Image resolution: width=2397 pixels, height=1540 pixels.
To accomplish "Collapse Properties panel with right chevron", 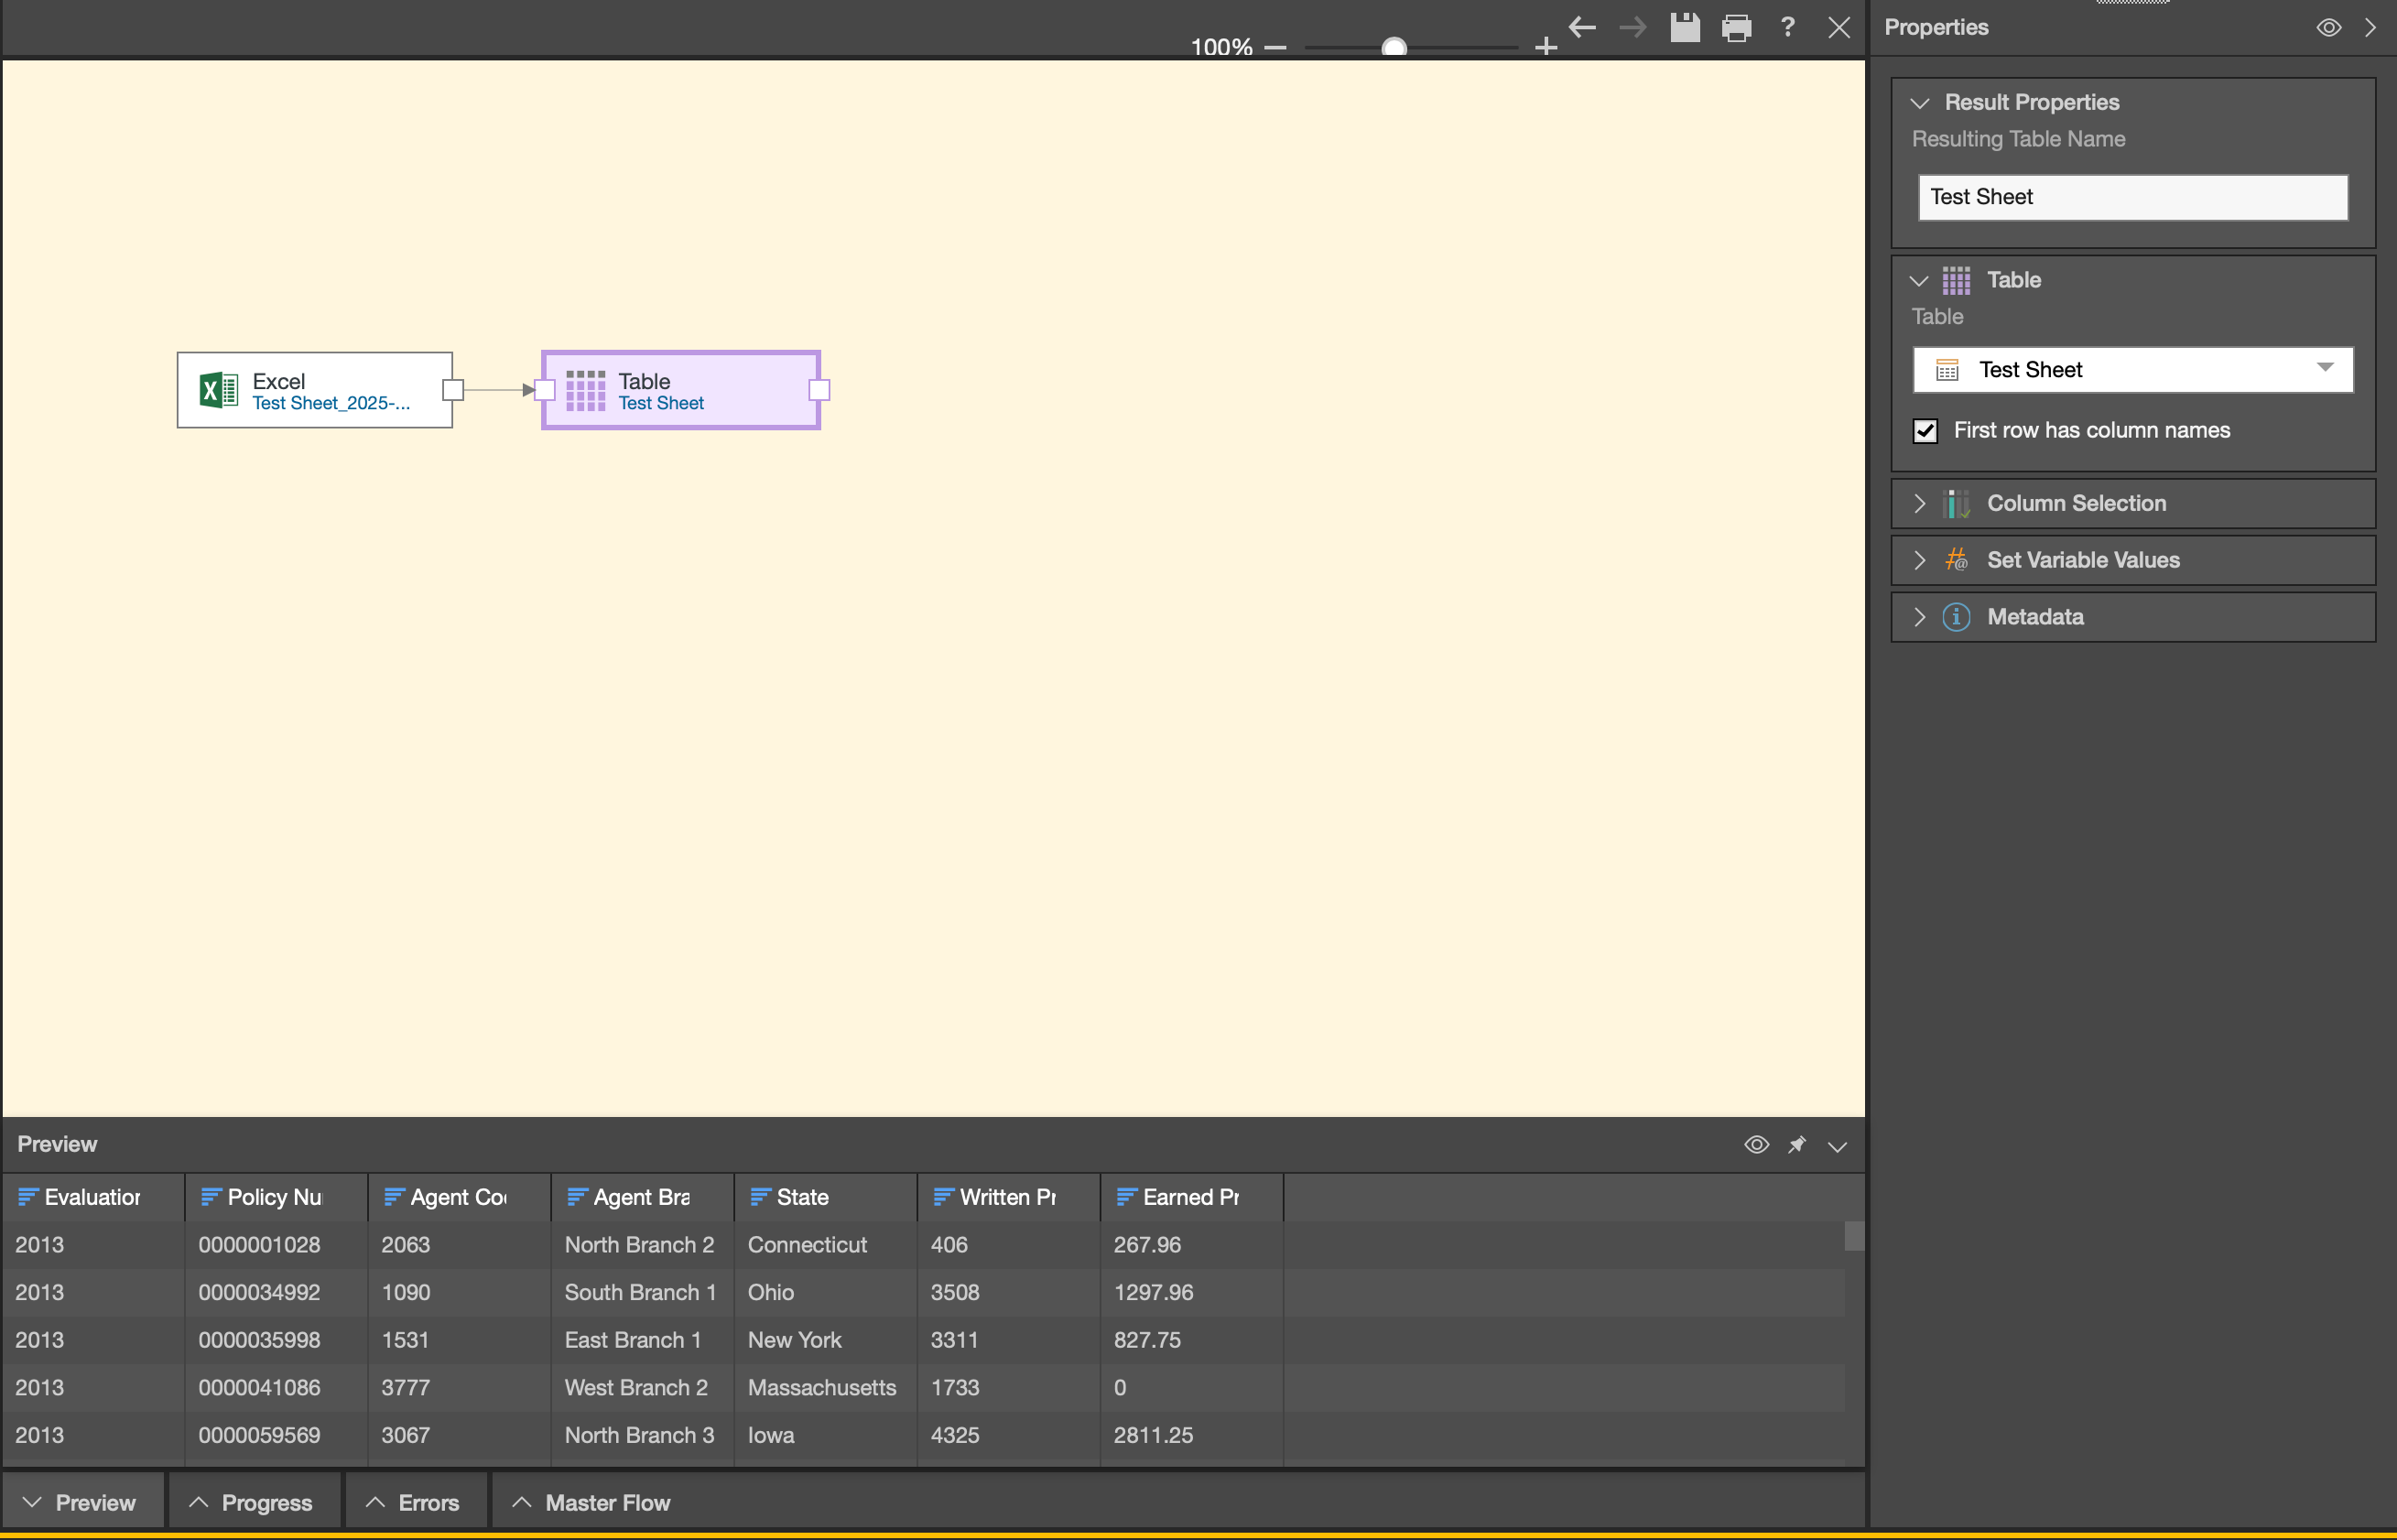I will pyautogui.click(x=2371, y=27).
